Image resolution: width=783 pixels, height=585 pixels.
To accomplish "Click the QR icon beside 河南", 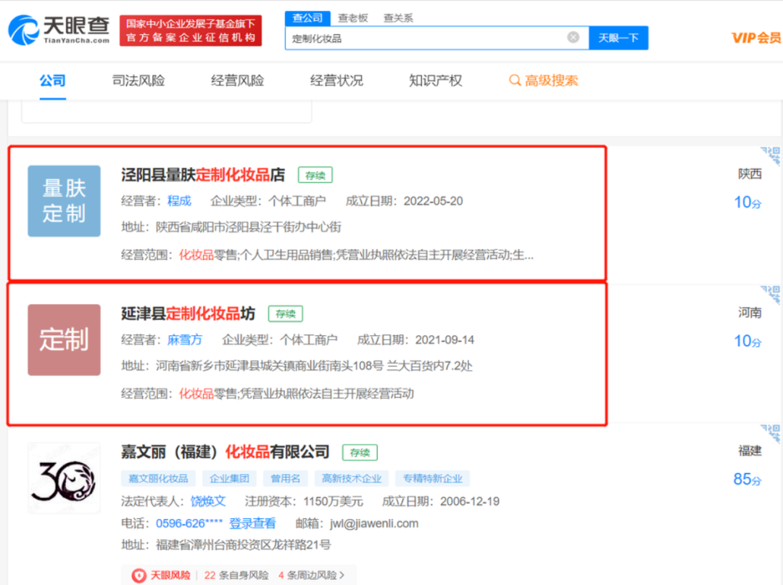I will click(771, 295).
